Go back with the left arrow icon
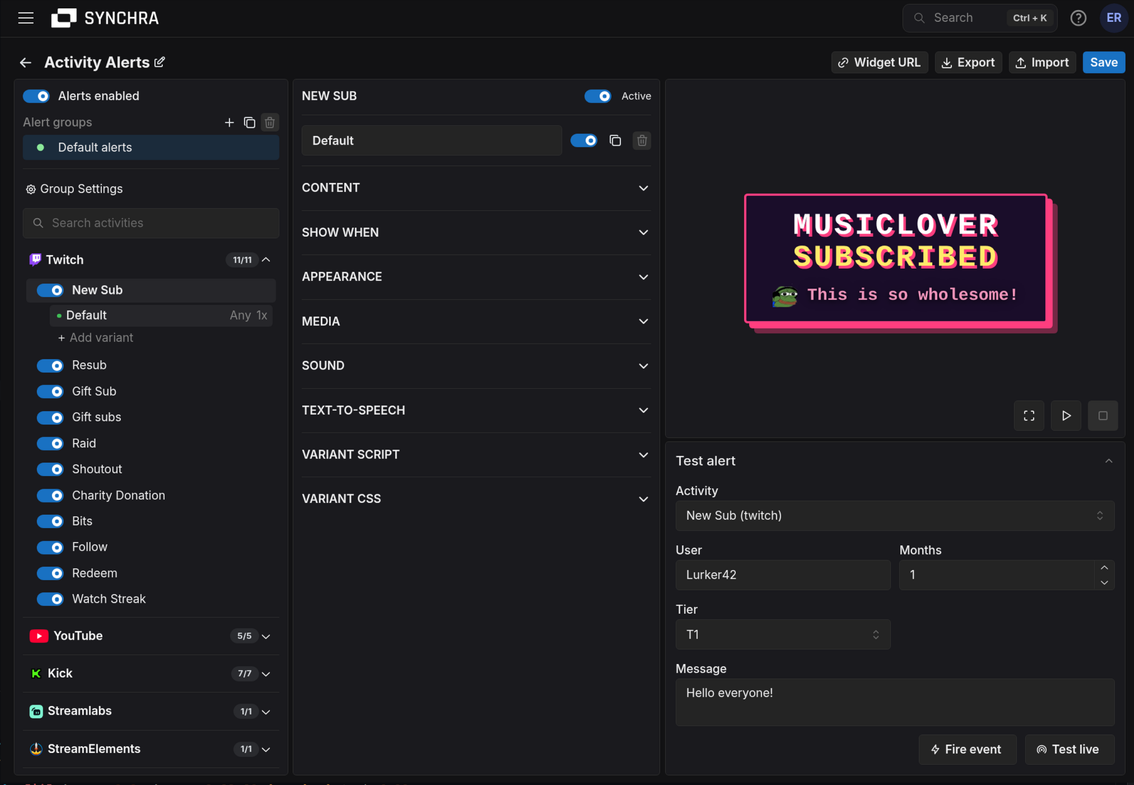Viewport: 1134px width, 785px height. [26, 63]
